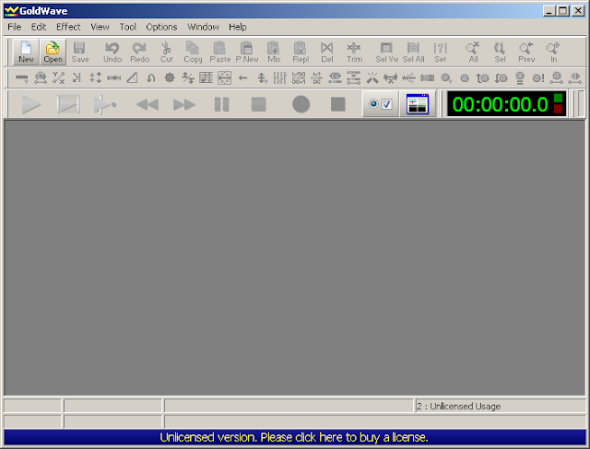Click the Record button with the circle icon
This screenshot has width=590, height=449.
[x=301, y=104]
